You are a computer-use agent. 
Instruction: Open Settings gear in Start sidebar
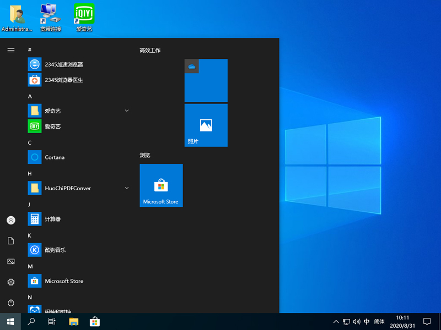[10, 282]
